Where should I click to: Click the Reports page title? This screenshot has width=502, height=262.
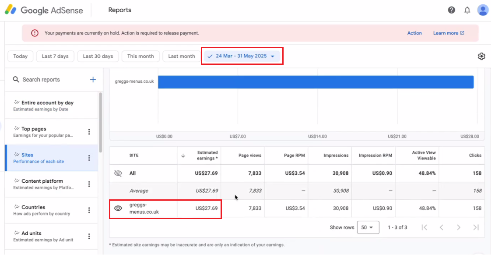coord(120,10)
